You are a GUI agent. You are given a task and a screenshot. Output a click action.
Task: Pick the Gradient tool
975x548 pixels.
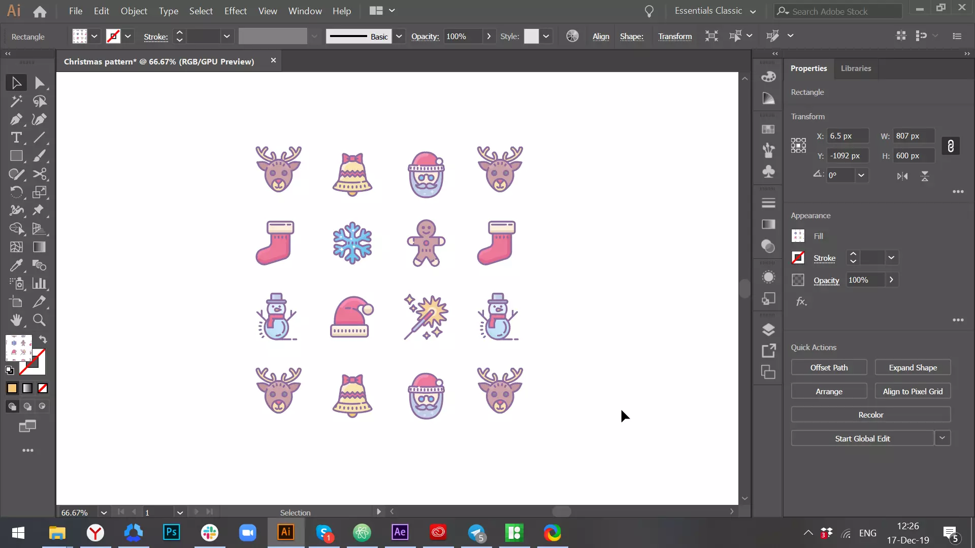(39, 247)
